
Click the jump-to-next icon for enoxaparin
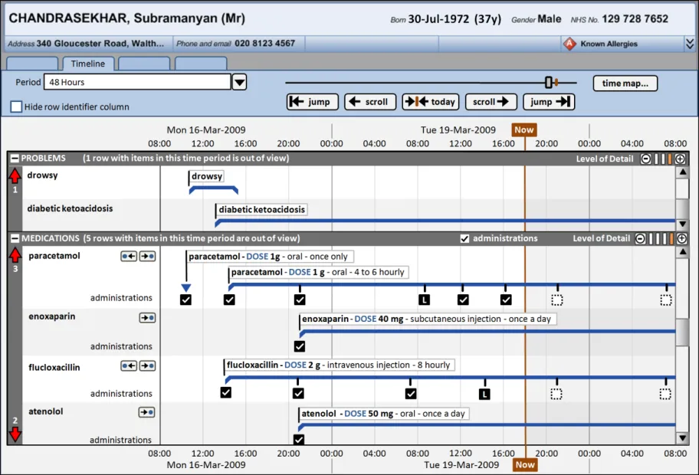point(147,316)
